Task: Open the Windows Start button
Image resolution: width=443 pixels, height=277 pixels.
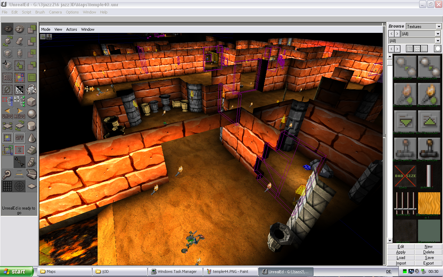Action: [x=17, y=271]
